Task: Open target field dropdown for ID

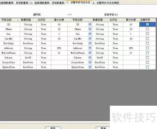Action: coord(90,24)
